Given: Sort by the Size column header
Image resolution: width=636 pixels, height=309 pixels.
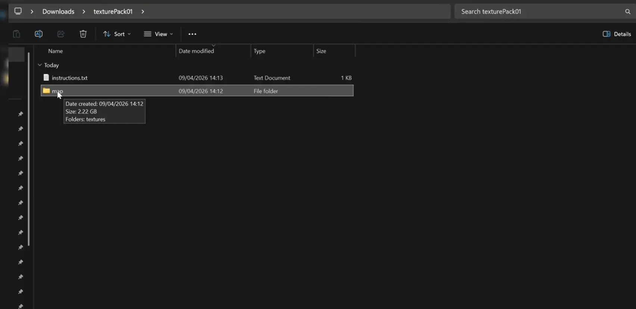Looking at the screenshot, I should tap(321, 51).
